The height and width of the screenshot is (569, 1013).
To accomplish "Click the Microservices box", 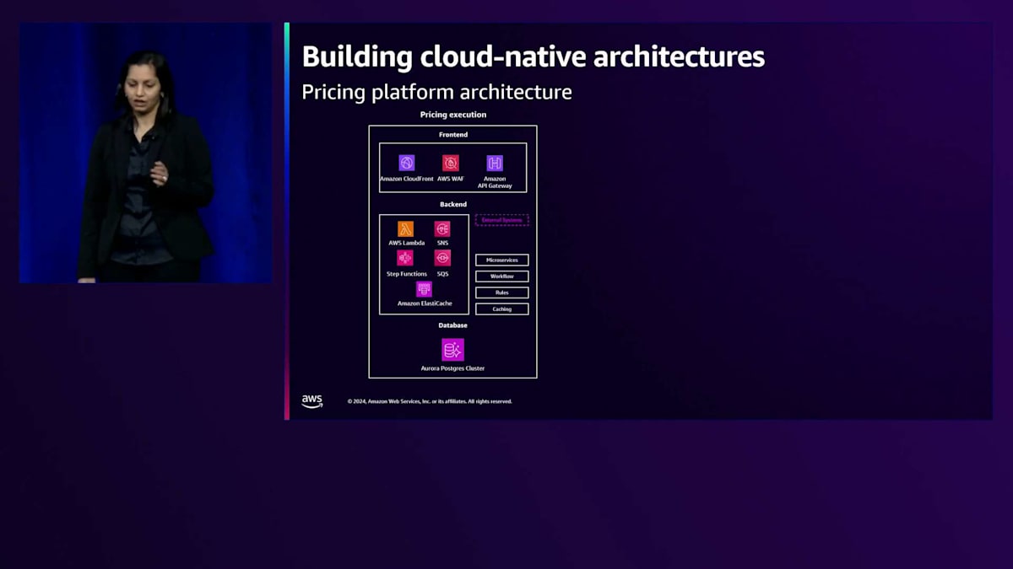I will click(x=502, y=260).
